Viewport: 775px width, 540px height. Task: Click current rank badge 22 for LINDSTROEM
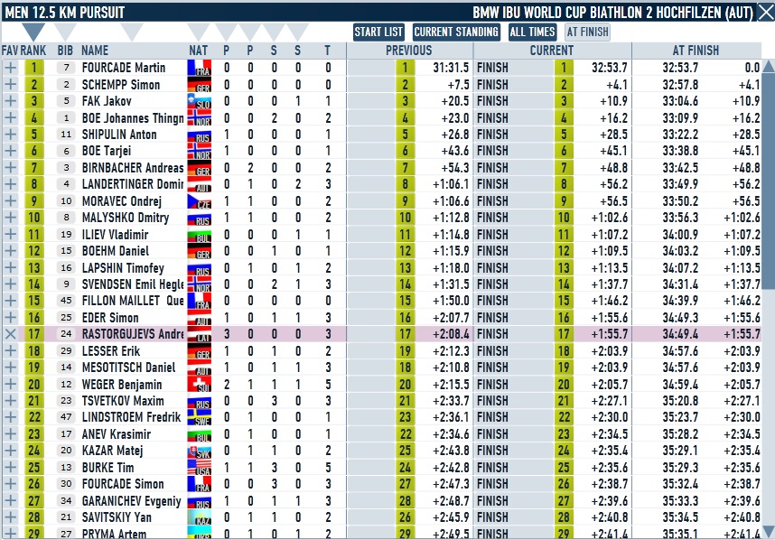click(564, 417)
